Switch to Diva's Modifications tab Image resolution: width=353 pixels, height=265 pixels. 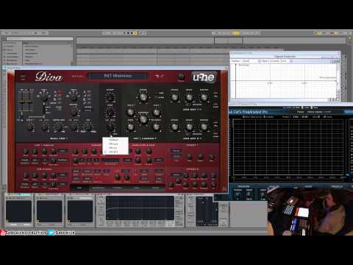[99, 188]
